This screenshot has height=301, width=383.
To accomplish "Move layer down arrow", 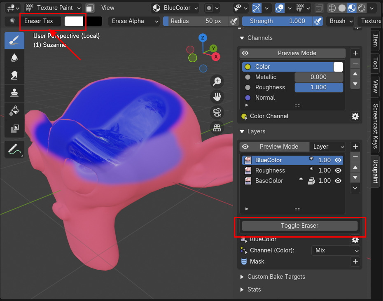I will [355, 177].
